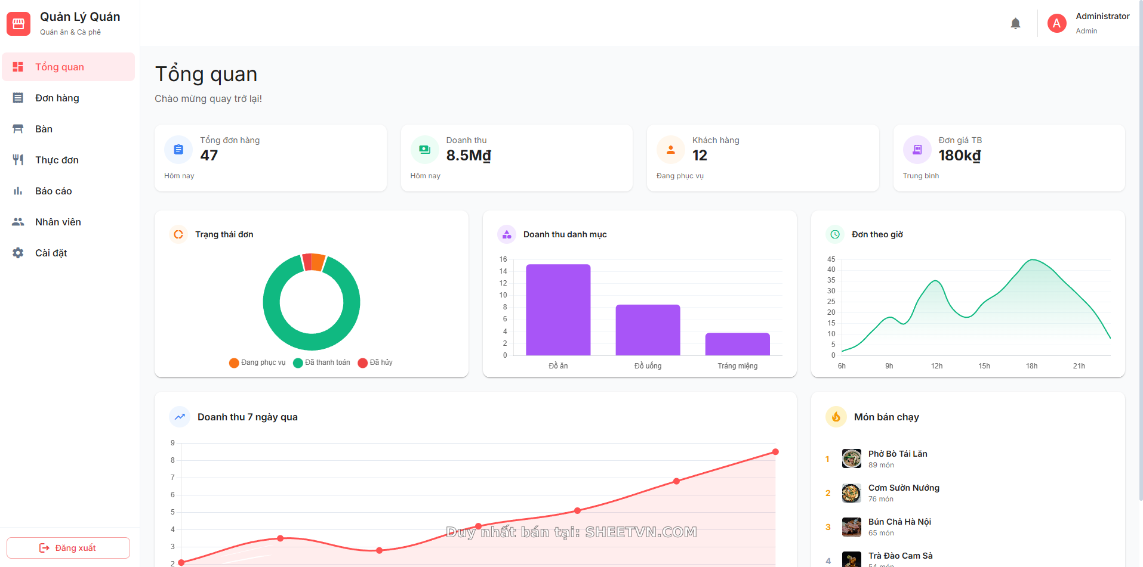
Task: Click the last data point on the revenue chart
Action: click(x=775, y=451)
